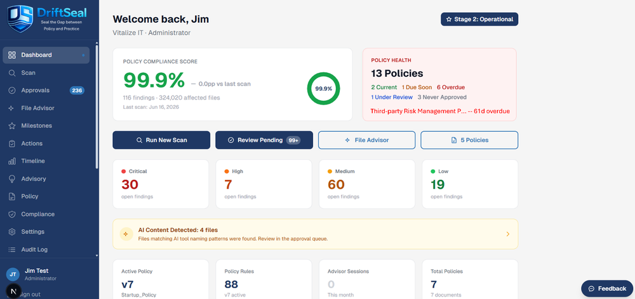
Task: Click the Actions clipboard icon
Action: (12, 143)
